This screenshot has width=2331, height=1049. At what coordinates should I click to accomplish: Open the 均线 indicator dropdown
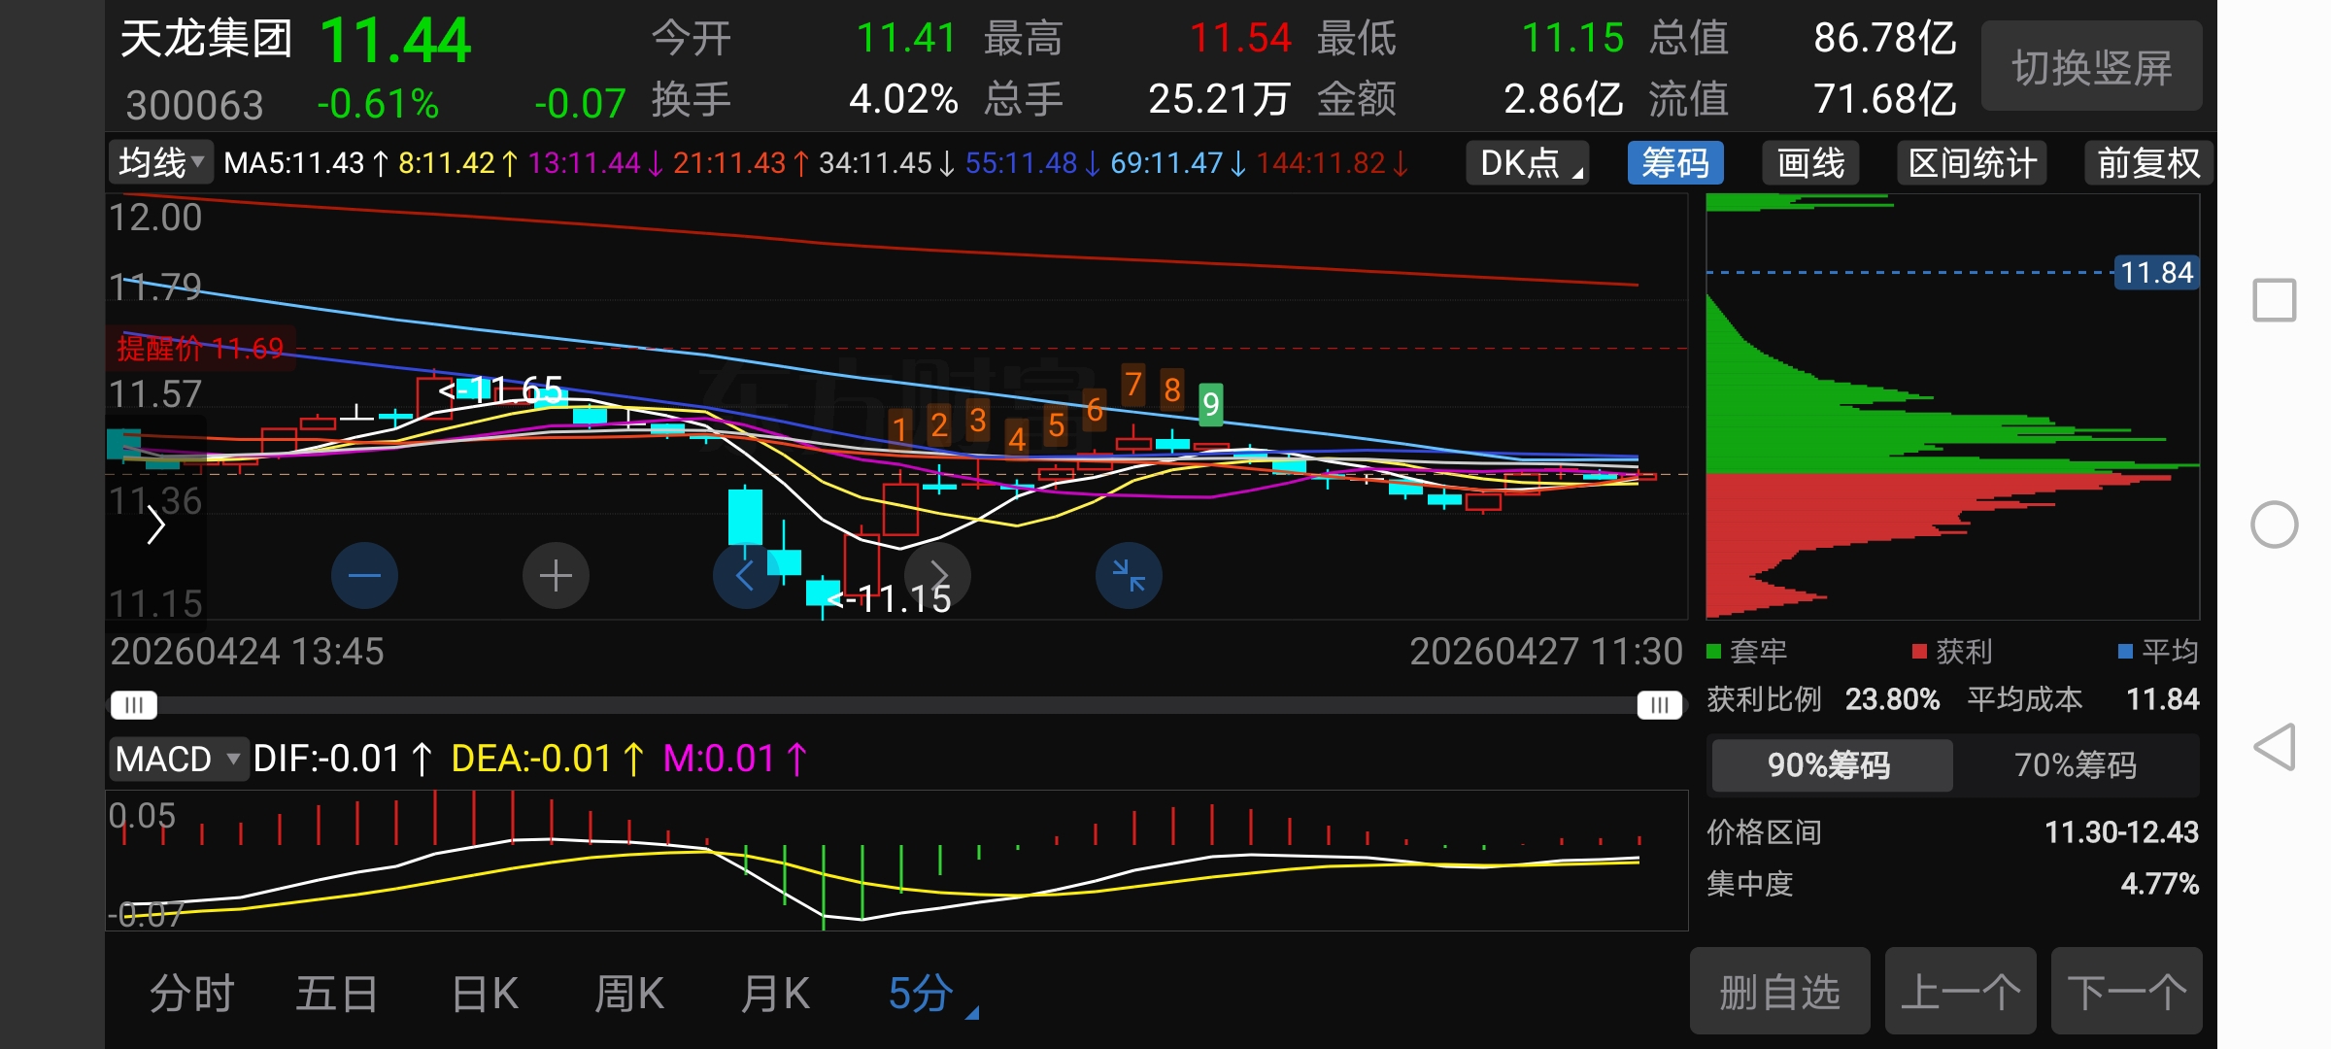[x=160, y=162]
